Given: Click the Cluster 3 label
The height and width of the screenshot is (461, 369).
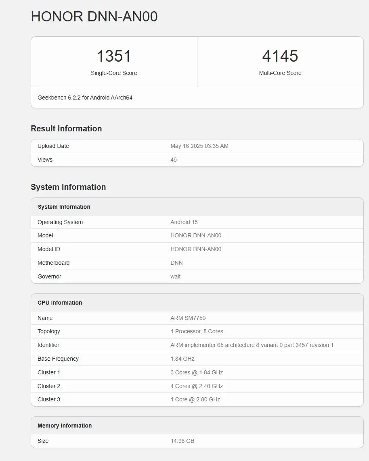Looking at the screenshot, I should [48, 400].
